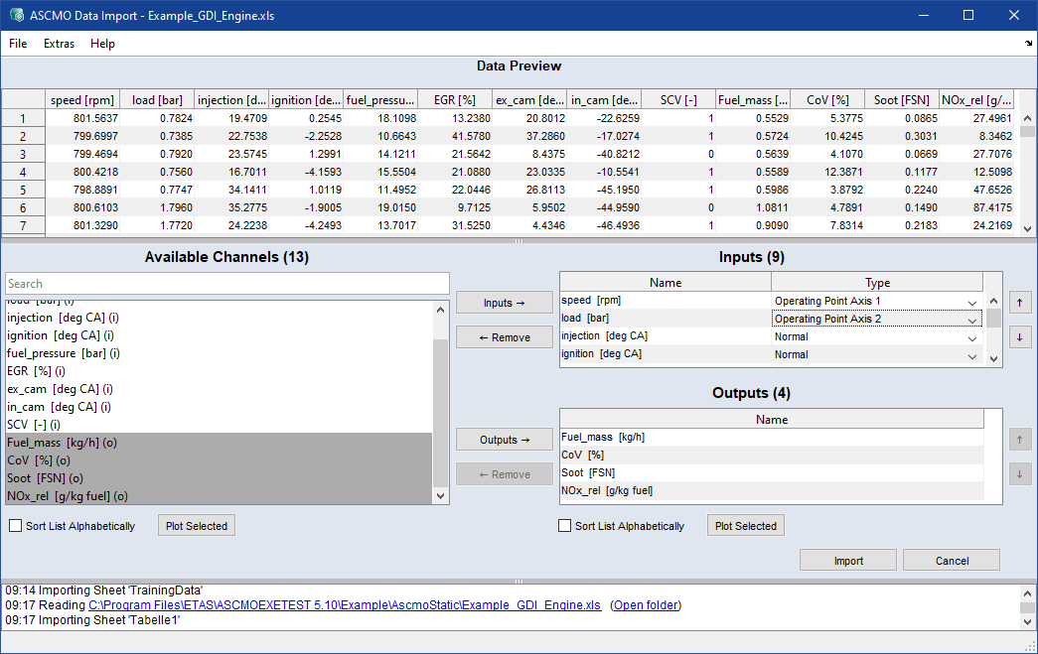Click the ASCMO application icon in title bar
This screenshot has height=654, width=1038.
15,16
